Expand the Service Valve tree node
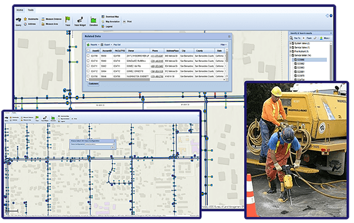 (290, 47)
